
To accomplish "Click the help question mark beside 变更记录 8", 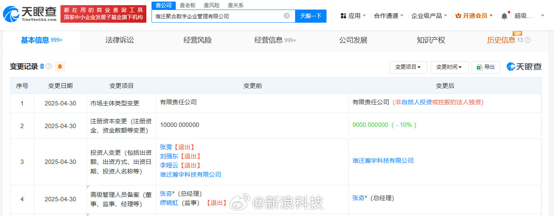I will pos(49,66).
